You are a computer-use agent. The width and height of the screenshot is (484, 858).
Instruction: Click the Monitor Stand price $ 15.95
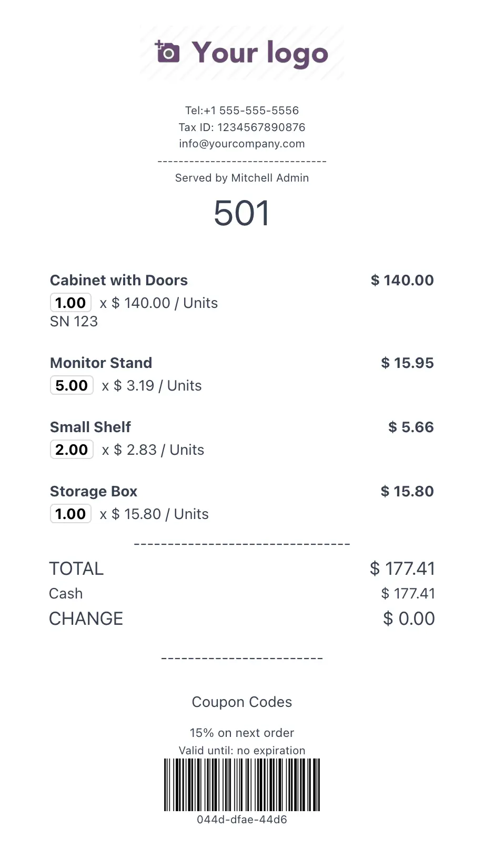(x=407, y=363)
